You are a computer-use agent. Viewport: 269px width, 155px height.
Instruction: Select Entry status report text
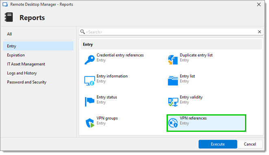(x=107, y=97)
